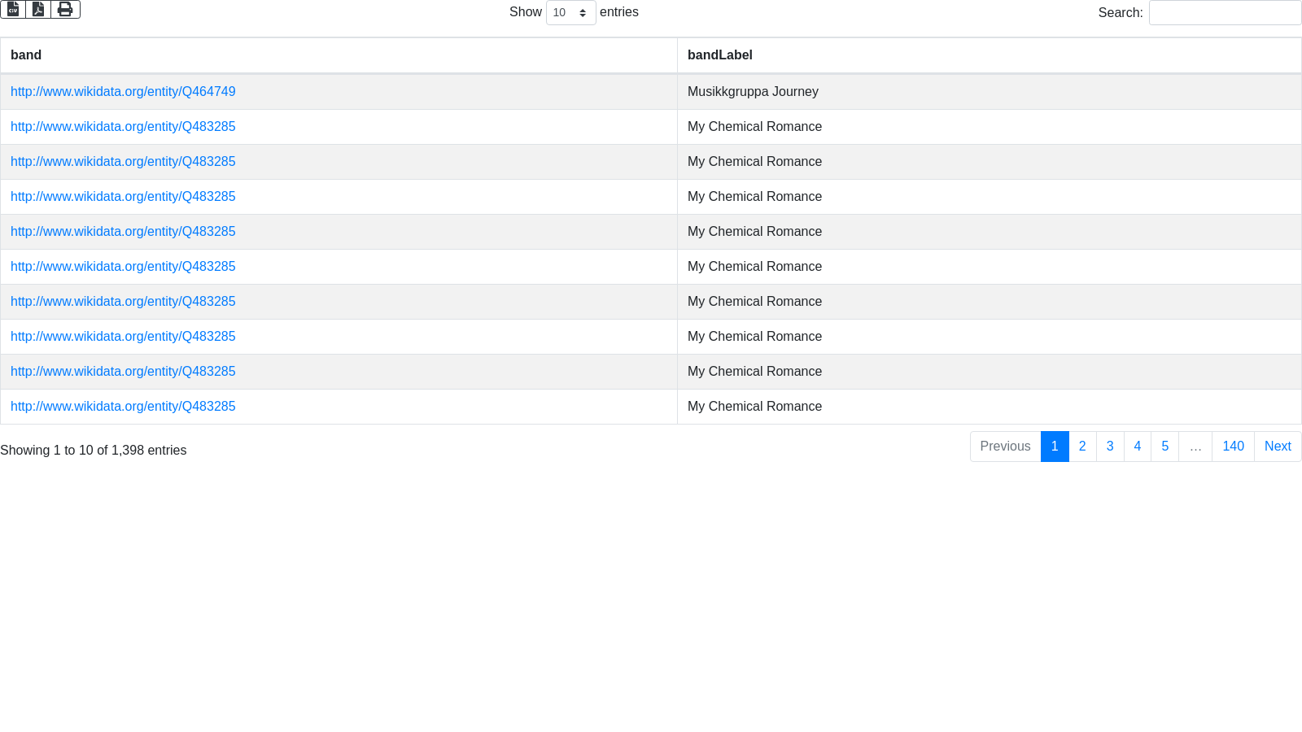Jump to page 5 in pagination
This screenshot has width=1302, height=732.
click(x=1165, y=447)
